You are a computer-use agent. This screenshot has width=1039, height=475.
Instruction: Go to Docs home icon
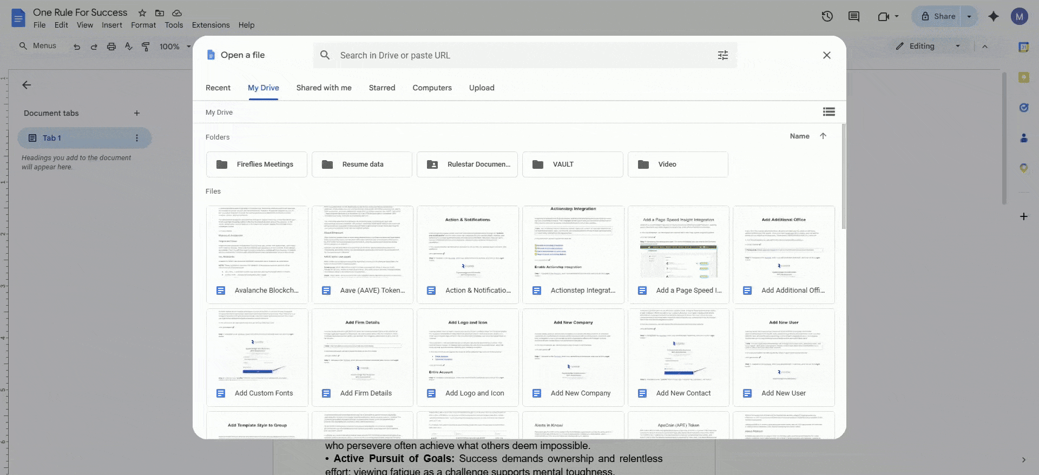tap(18, 18)
